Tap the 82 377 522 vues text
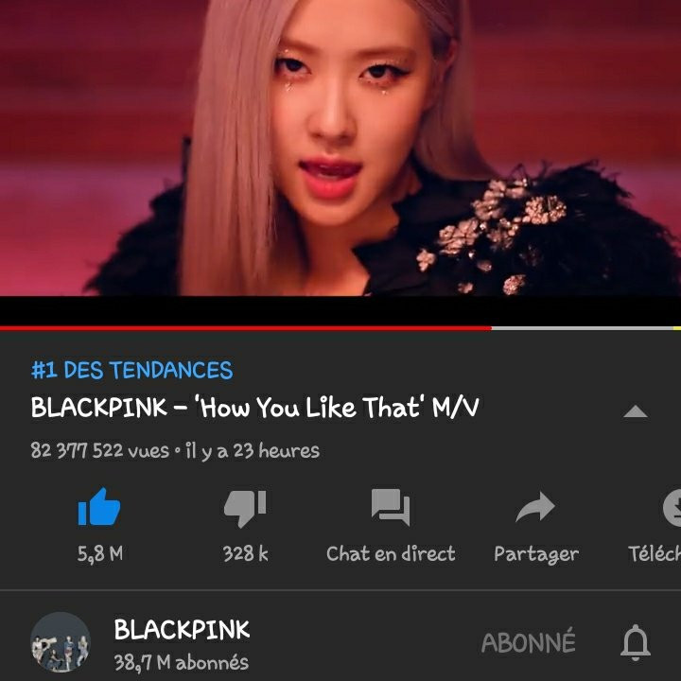681x681 pixels. click(x=99, y=451)
